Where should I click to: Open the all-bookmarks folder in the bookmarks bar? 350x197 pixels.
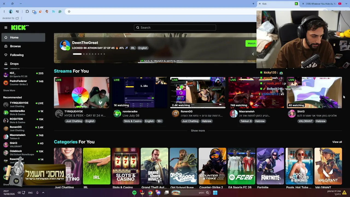11,18
